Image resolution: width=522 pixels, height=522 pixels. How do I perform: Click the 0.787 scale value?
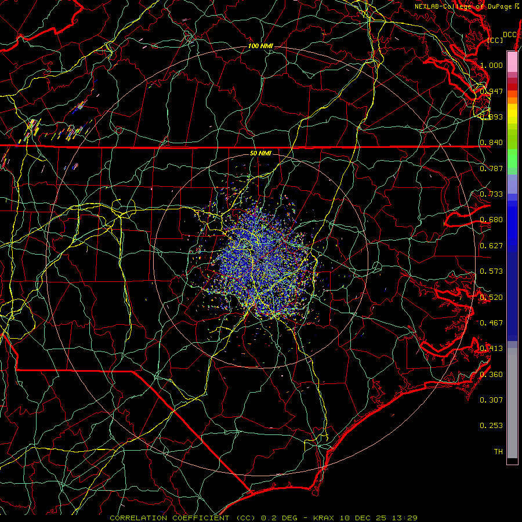491,168
